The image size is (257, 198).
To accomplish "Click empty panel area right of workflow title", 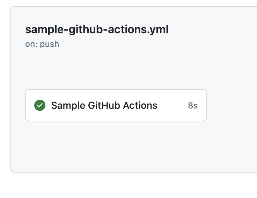I will point(213,30).
